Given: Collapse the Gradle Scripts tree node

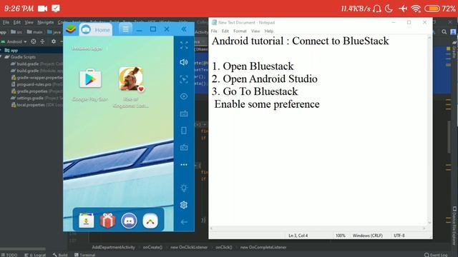Looking at the screenshot, I should (x=1, y=57).
